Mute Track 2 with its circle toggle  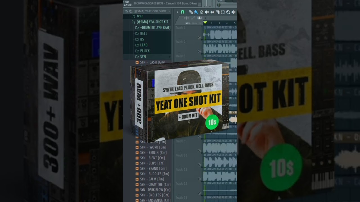click(199, 51)
